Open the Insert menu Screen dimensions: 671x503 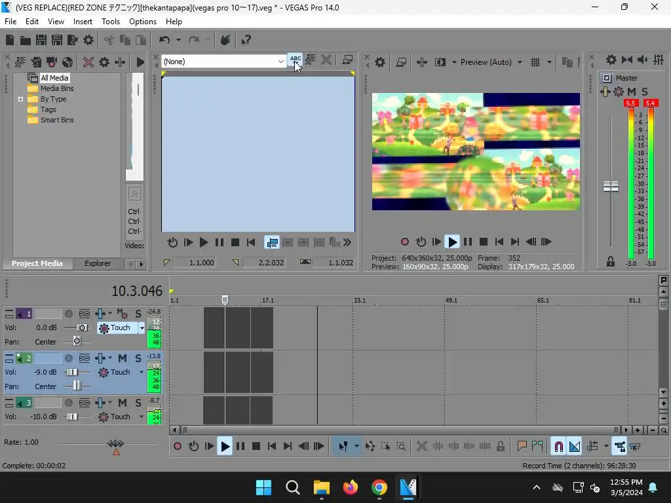pos(83,22)
